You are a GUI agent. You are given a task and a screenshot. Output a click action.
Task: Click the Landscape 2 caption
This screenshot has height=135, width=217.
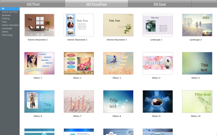(x=196, y=40)
